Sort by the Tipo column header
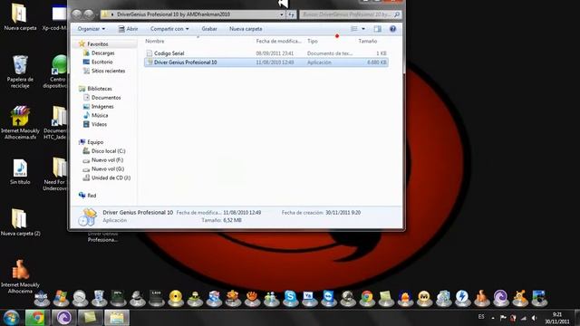The height and width of the screenshot is (326, 580). [312, 41]
